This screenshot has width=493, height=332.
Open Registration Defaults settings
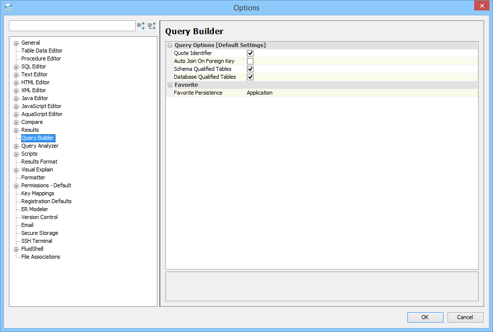click(x=47, y=201)
